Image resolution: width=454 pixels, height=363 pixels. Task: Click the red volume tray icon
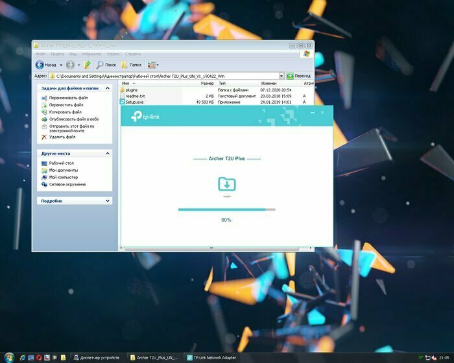434,358
